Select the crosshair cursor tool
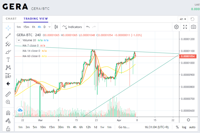Image resolution: width=200 pixels, height=133 pixels. 8,28
